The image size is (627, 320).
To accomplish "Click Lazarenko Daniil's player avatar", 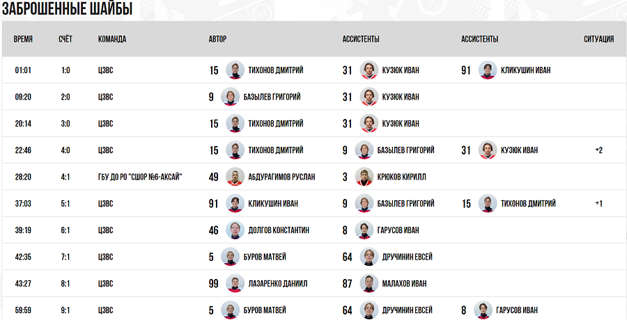I will pos(235,283).
